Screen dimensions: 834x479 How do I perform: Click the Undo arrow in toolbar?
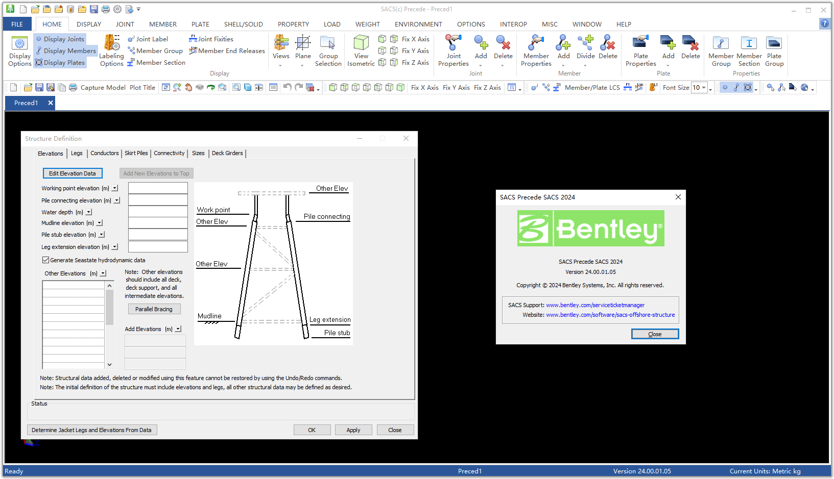click(x=288, y=87)
